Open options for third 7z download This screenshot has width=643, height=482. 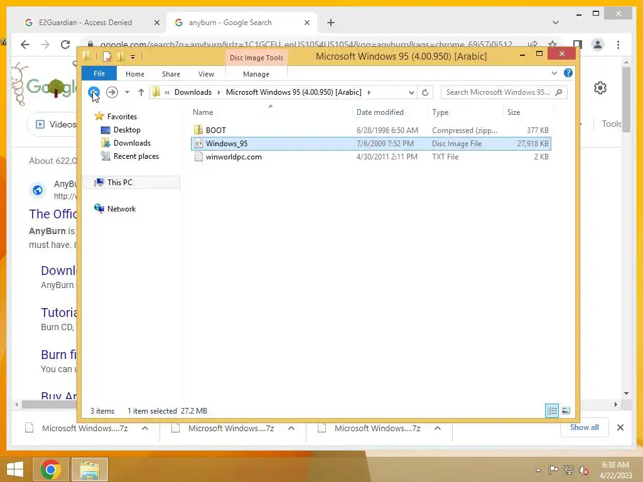pyautogui.click(x=438, y=428)
